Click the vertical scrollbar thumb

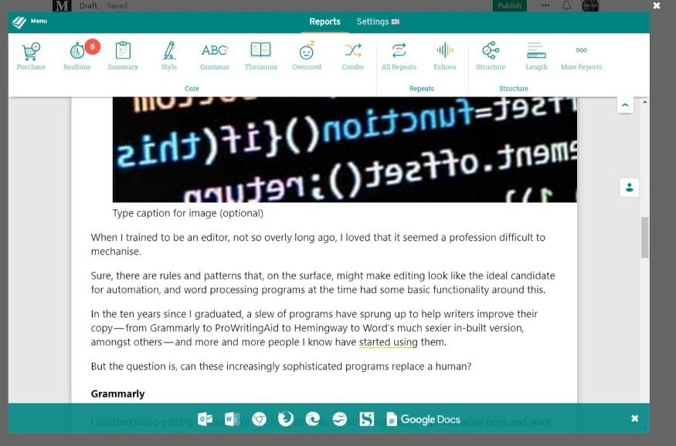pyautogui.click(x=644, y=238)
